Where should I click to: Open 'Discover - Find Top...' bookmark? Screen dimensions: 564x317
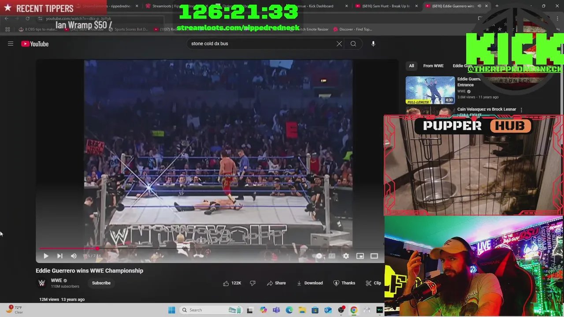pos(352,29)
